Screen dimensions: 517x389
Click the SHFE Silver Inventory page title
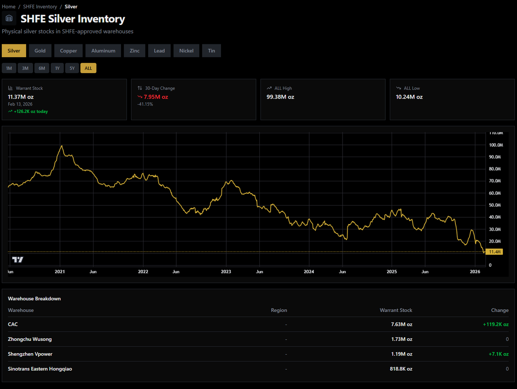(73, 19)
